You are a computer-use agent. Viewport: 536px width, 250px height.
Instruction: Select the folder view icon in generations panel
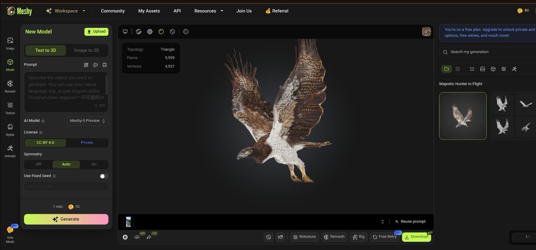point(446,69)
